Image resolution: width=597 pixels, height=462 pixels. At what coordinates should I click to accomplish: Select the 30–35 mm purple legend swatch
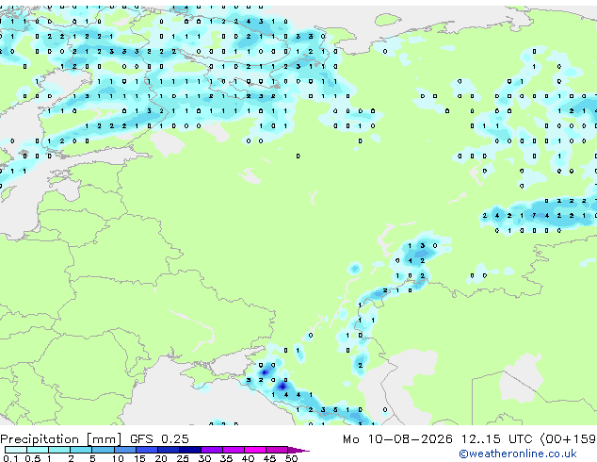[212, 450]
